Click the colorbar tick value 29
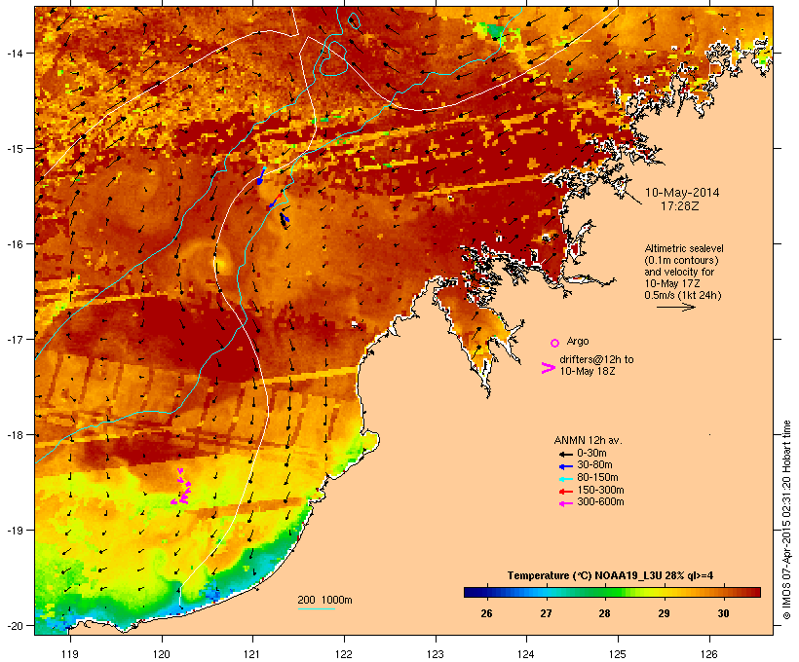This screenshot has height=662, width=799. tap(664, 613)
